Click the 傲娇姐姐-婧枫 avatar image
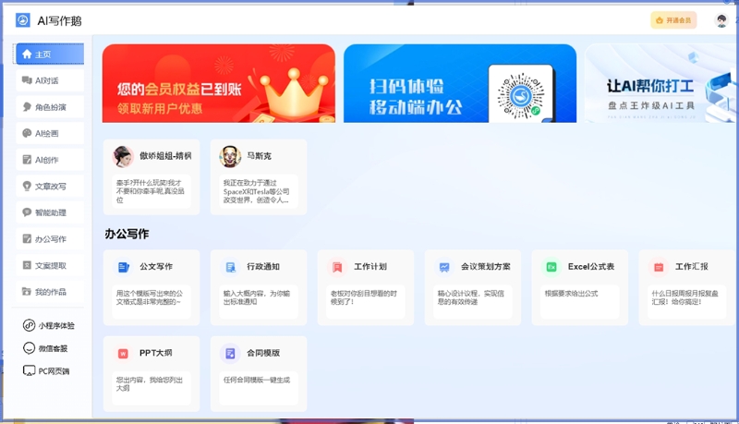This screenshot has height=424, width=739. (123, 156)
